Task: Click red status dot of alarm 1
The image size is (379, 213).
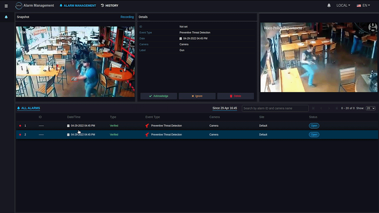Action: (20, 126)
